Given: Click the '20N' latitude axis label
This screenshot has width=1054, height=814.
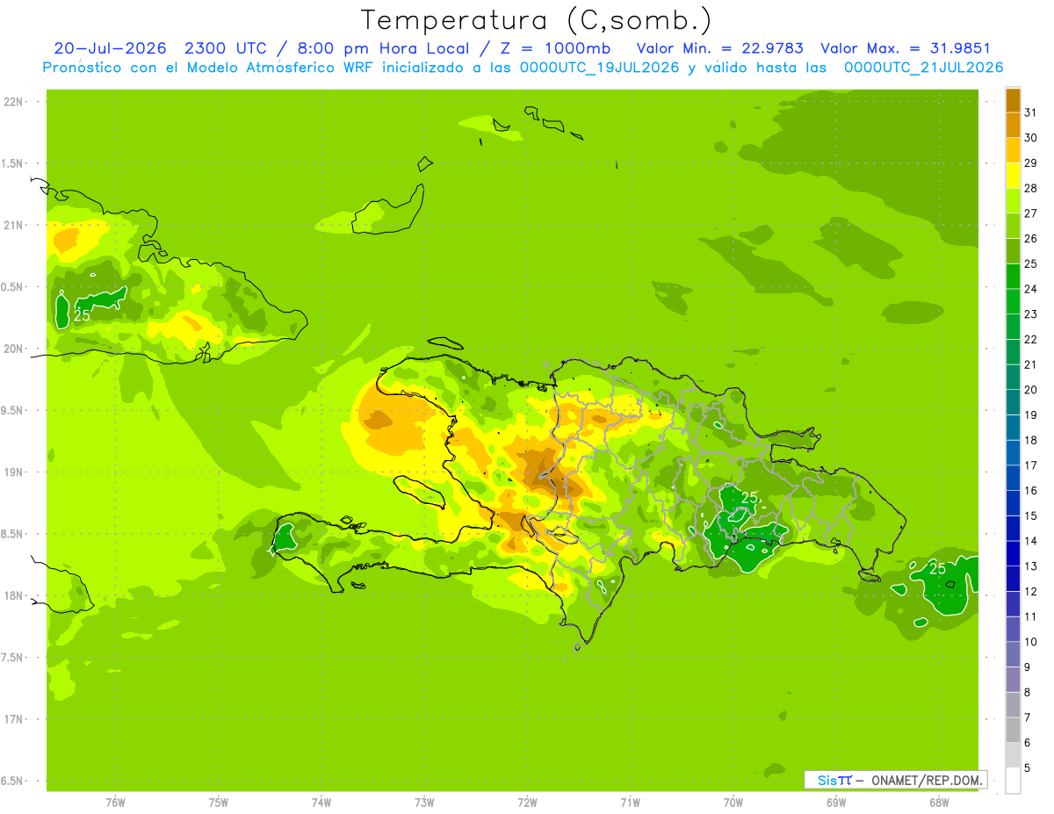Looking at the screenshot, I should 14,349.
